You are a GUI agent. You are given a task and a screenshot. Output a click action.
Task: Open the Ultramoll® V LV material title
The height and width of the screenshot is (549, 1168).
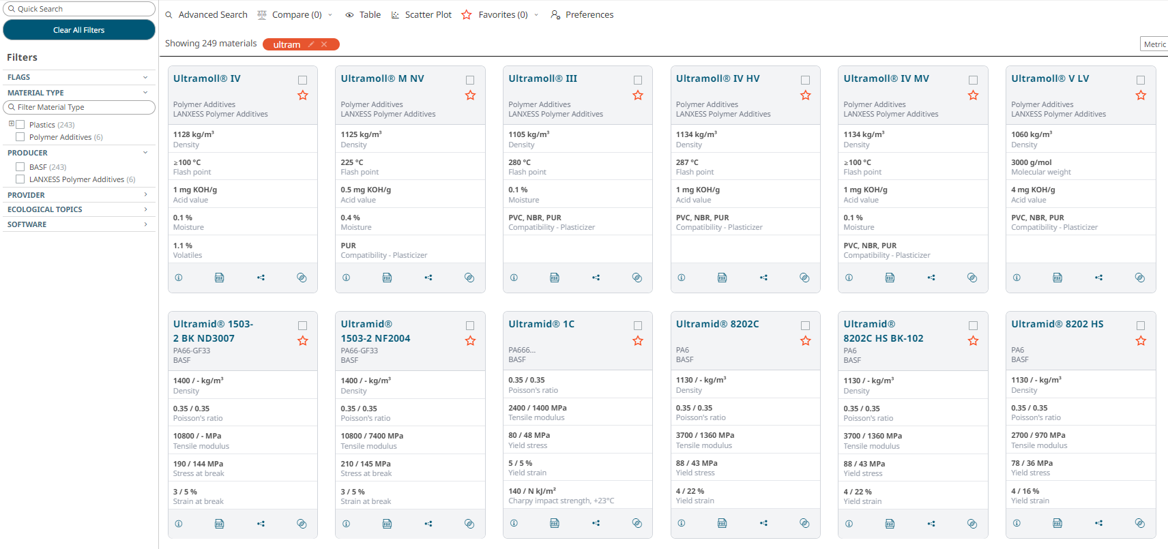(1050, 78)
